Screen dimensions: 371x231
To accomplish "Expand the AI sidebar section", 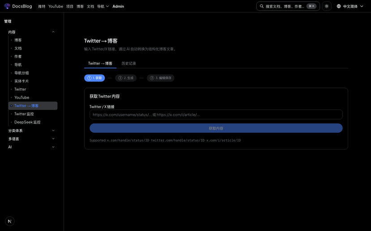I will click(x=31, y=147).
